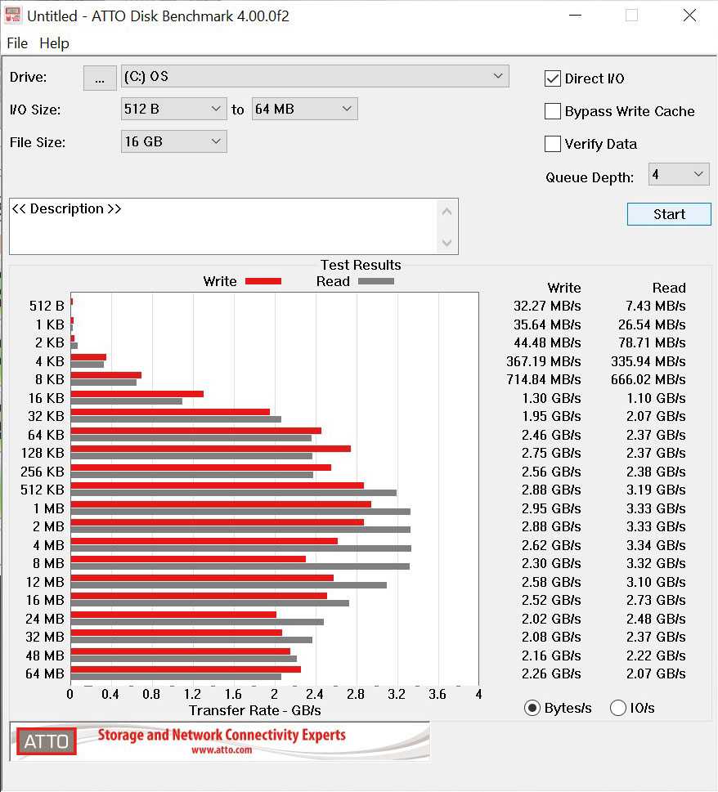Open the Drive selection dropdown
Viewport: 718px width, 792px height.
pos(315,77)
